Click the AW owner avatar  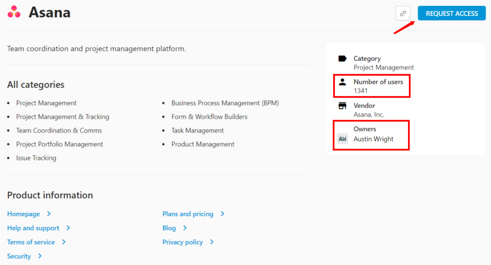pos(342,139)
